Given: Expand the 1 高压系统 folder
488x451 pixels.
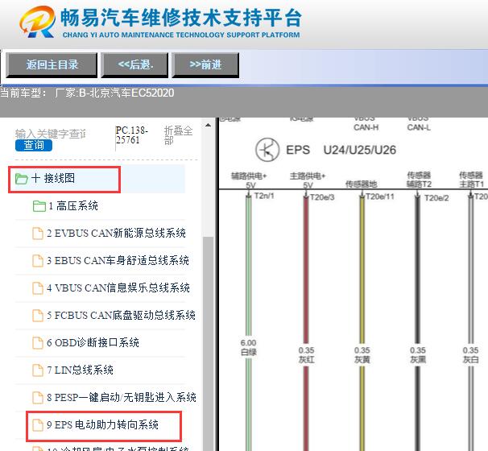Looking at the screenshot, I should (x=73, y=205).
